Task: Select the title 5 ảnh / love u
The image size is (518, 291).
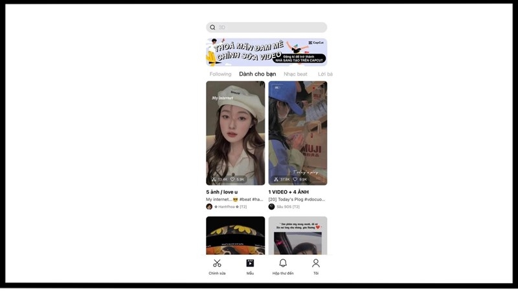Action: click(221, 192)
